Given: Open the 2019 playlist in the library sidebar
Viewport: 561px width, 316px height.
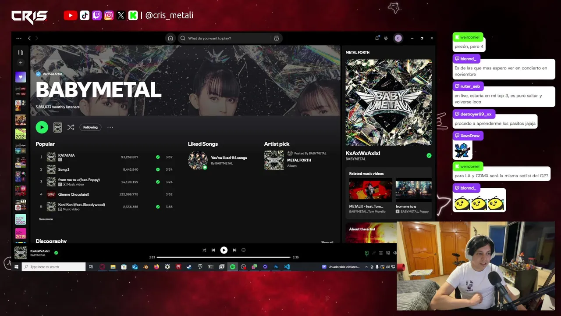Looking at the screenshot, I should [21, 233].
